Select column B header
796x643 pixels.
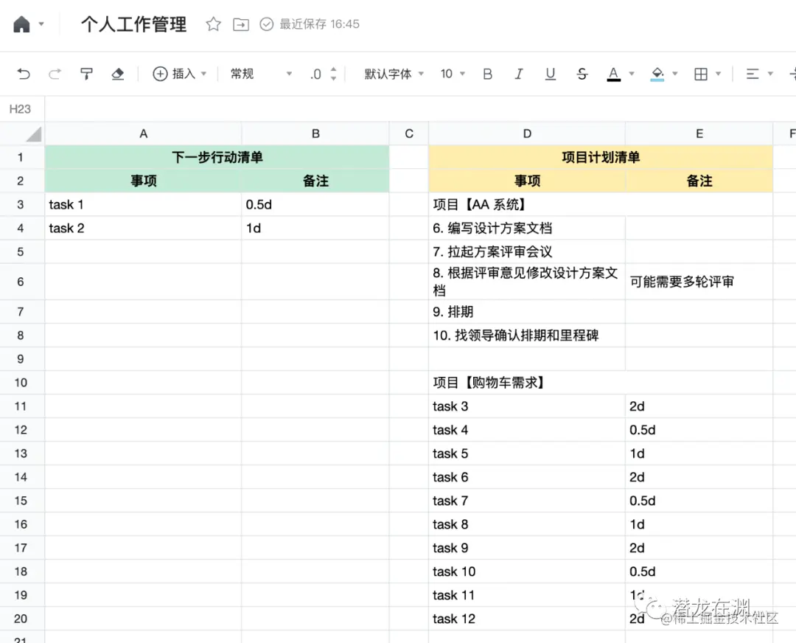pyautogui.click(x=315, y=133)
